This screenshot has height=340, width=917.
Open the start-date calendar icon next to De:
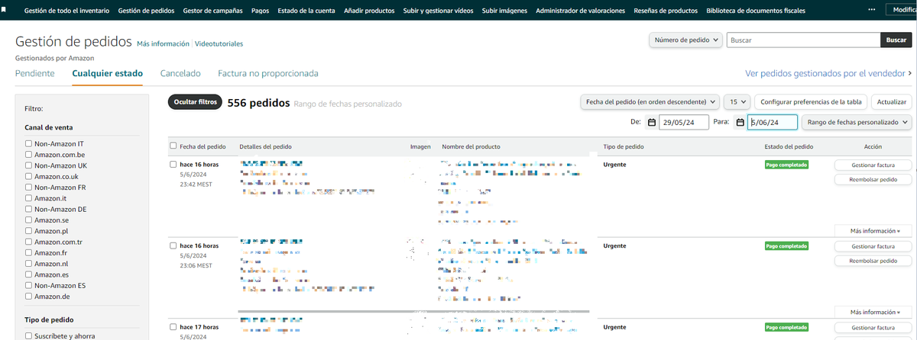click(652, 122)
